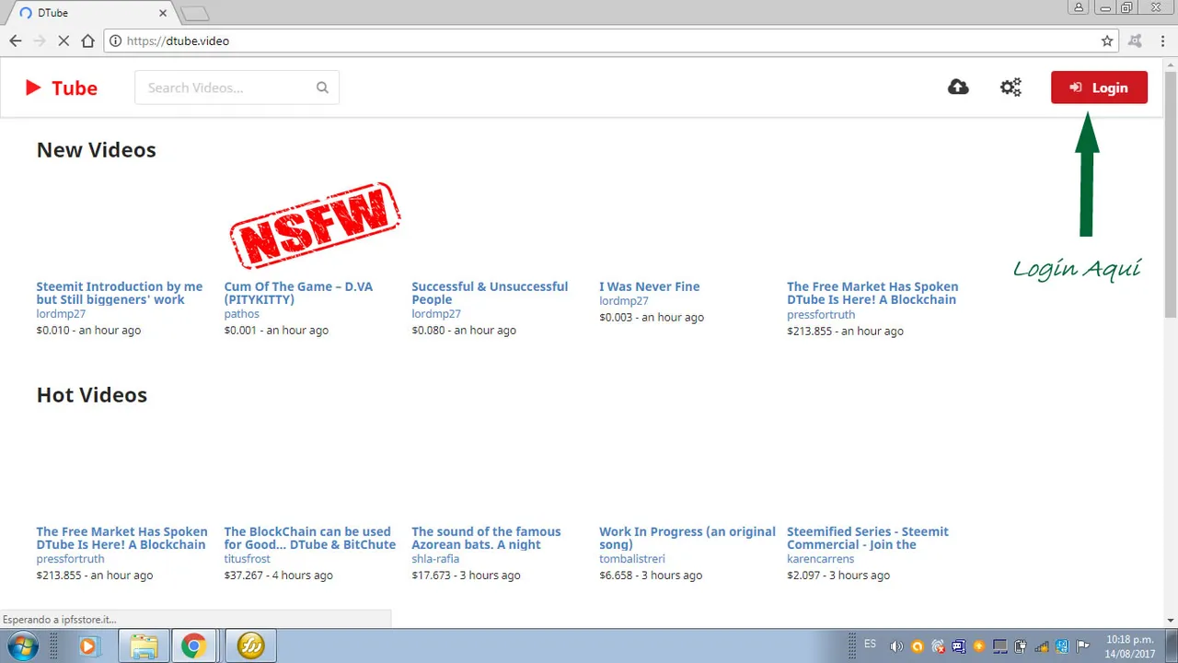Stop page loading with X icon
The height and width of the screenshot is (663, 1178).
point(64,41)
